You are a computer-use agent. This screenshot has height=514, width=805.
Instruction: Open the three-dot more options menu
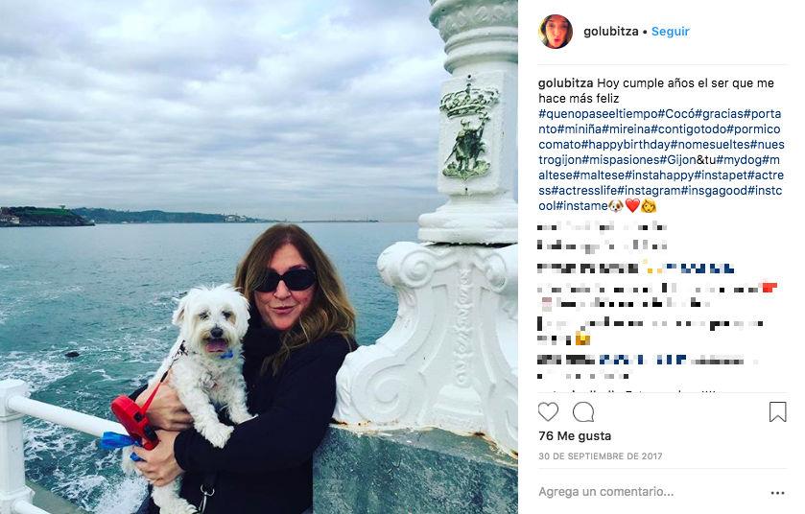click(x=777, y=493)
